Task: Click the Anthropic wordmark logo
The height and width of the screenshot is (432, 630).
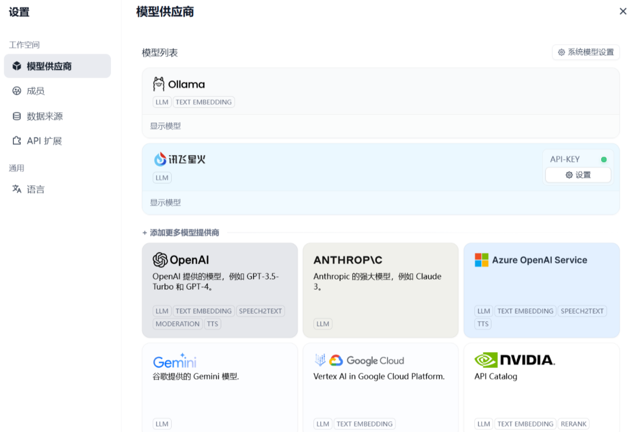Action: (348, 260)
